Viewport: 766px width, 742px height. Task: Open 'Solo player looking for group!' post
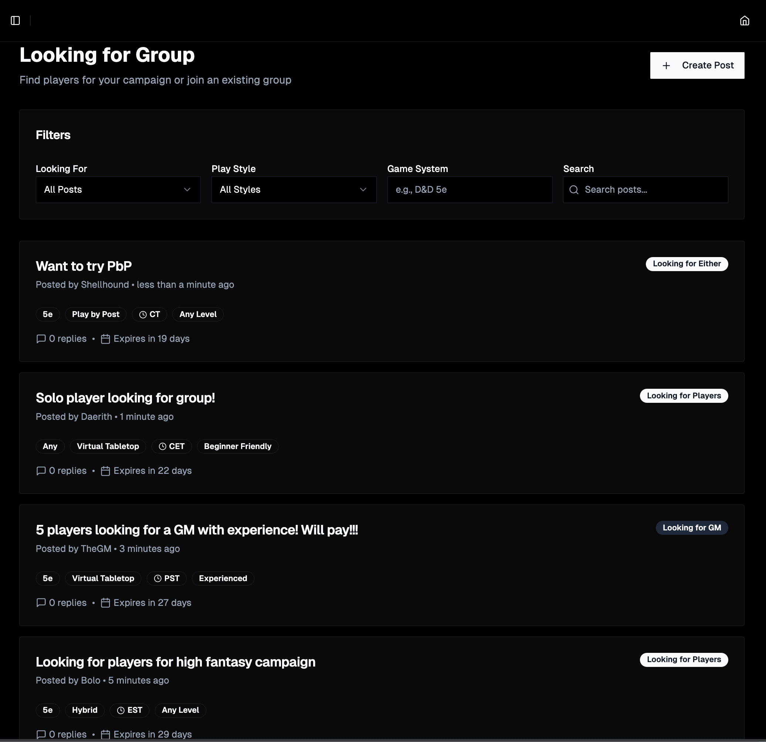coord(125,398)
